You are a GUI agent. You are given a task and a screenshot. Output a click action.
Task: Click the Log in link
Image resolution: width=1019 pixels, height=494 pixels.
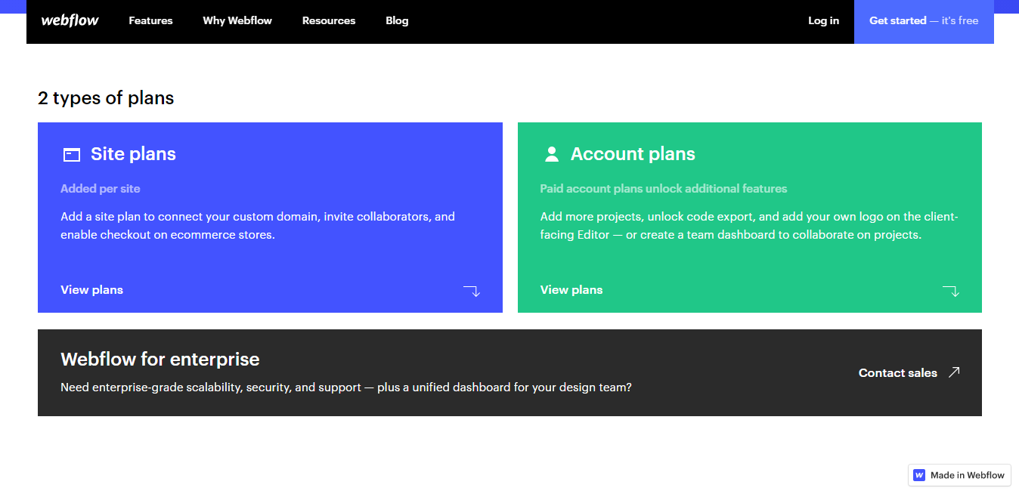823,21
